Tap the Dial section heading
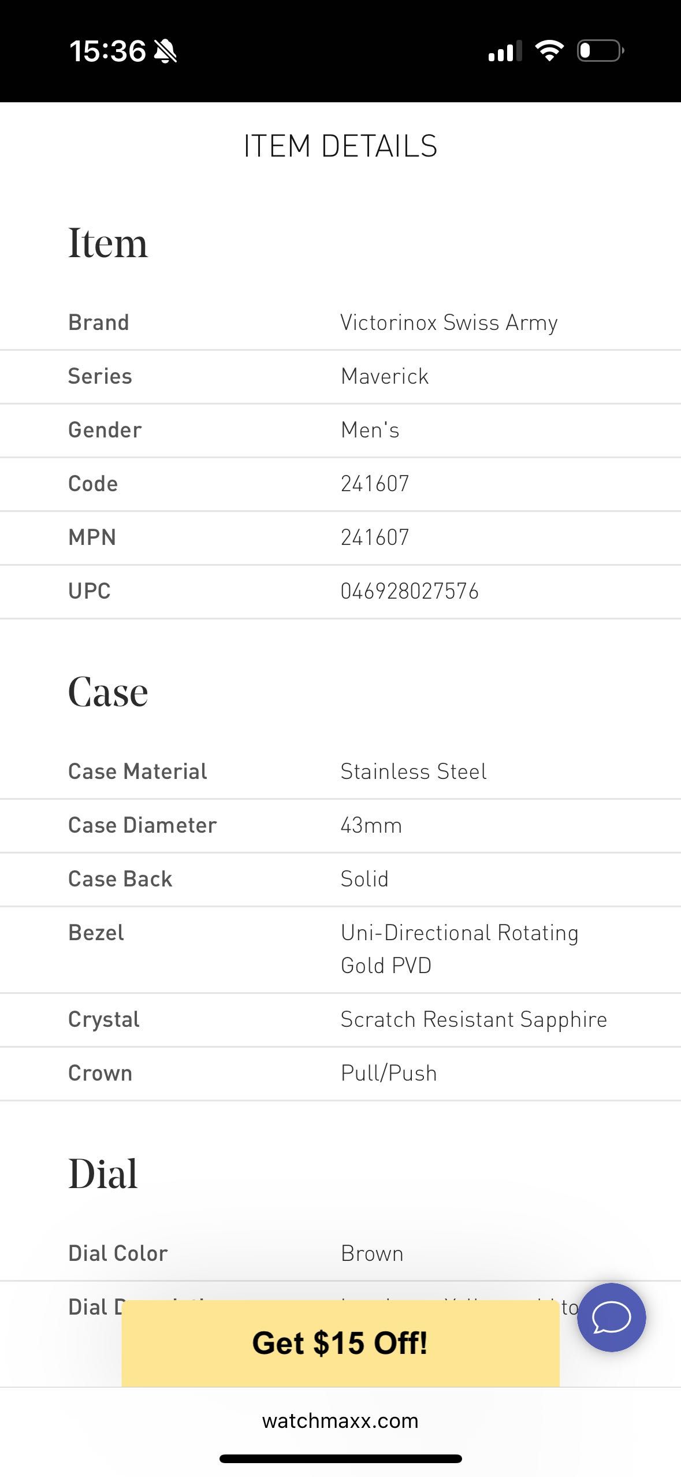This screenshot has height=1477, width=681. click(103, 1174)
